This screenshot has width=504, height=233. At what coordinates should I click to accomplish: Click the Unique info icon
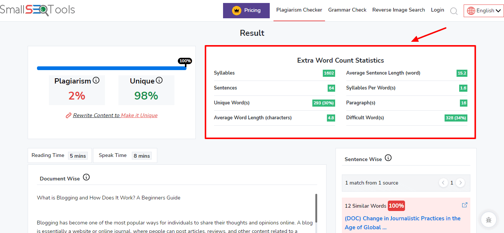[159, 81]
